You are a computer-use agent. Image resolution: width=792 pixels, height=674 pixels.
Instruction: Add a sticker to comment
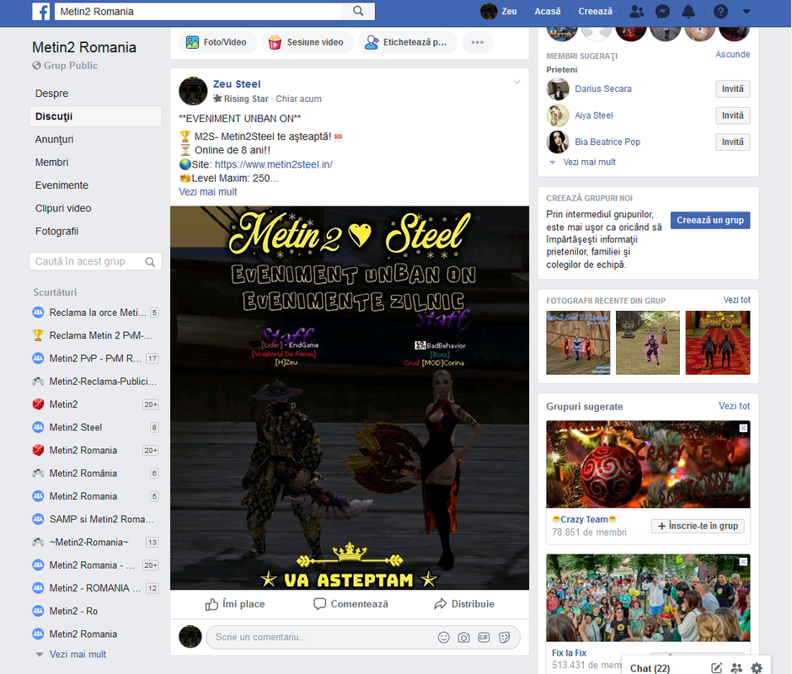[x=504, y=638]
